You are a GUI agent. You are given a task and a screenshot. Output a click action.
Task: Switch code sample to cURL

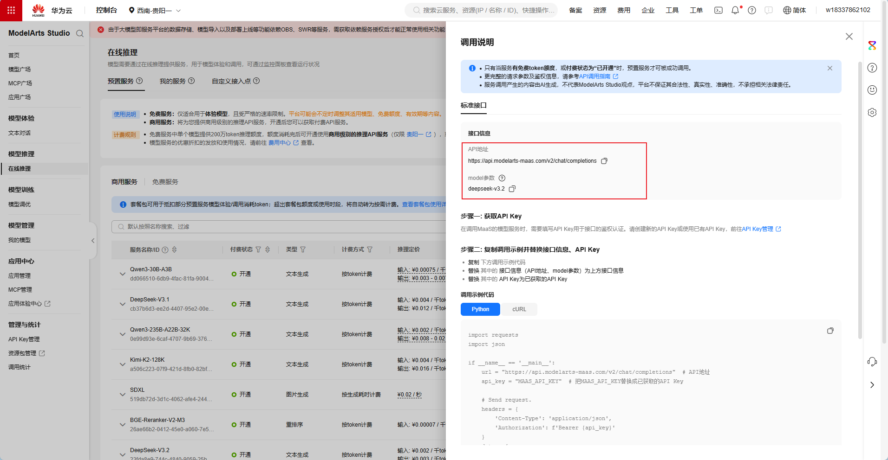click(519, 309)
